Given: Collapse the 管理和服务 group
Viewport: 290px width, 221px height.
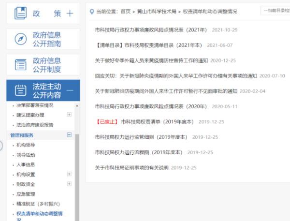Looking at the screenshot, I should point(69,135).
